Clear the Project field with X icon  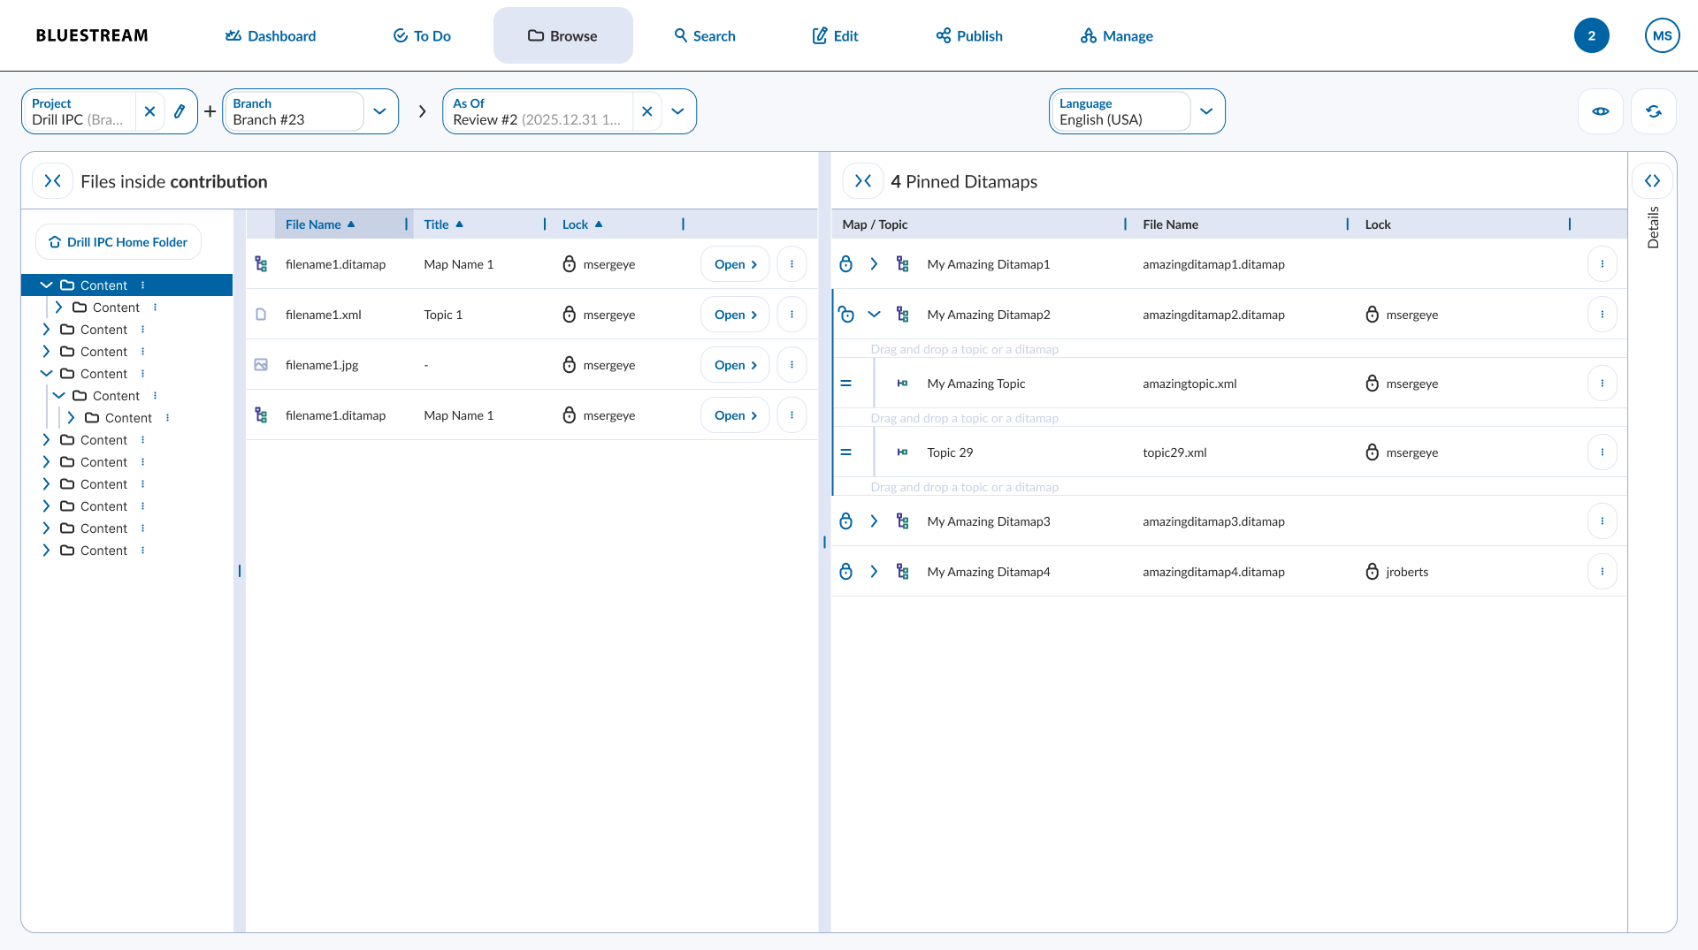[149, 111]
